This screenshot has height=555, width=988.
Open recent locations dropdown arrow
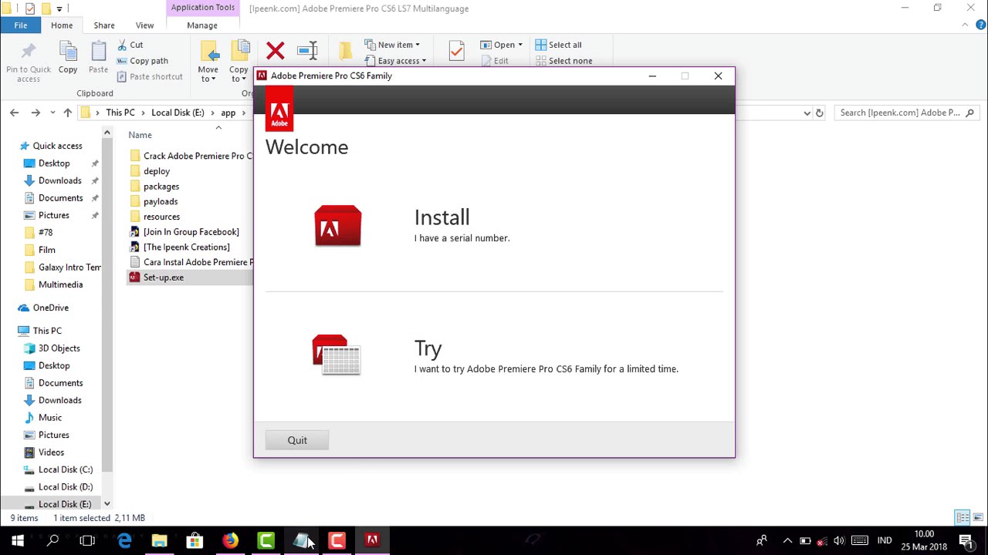tap(52, 113)
